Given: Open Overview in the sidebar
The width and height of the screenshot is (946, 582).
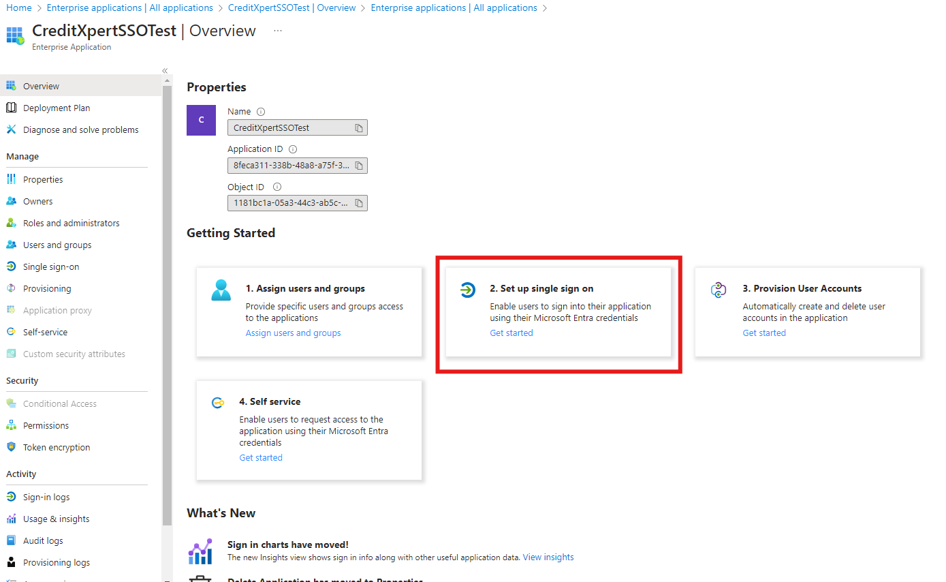Looking at the screenshot, I should [x=81, y=86].
